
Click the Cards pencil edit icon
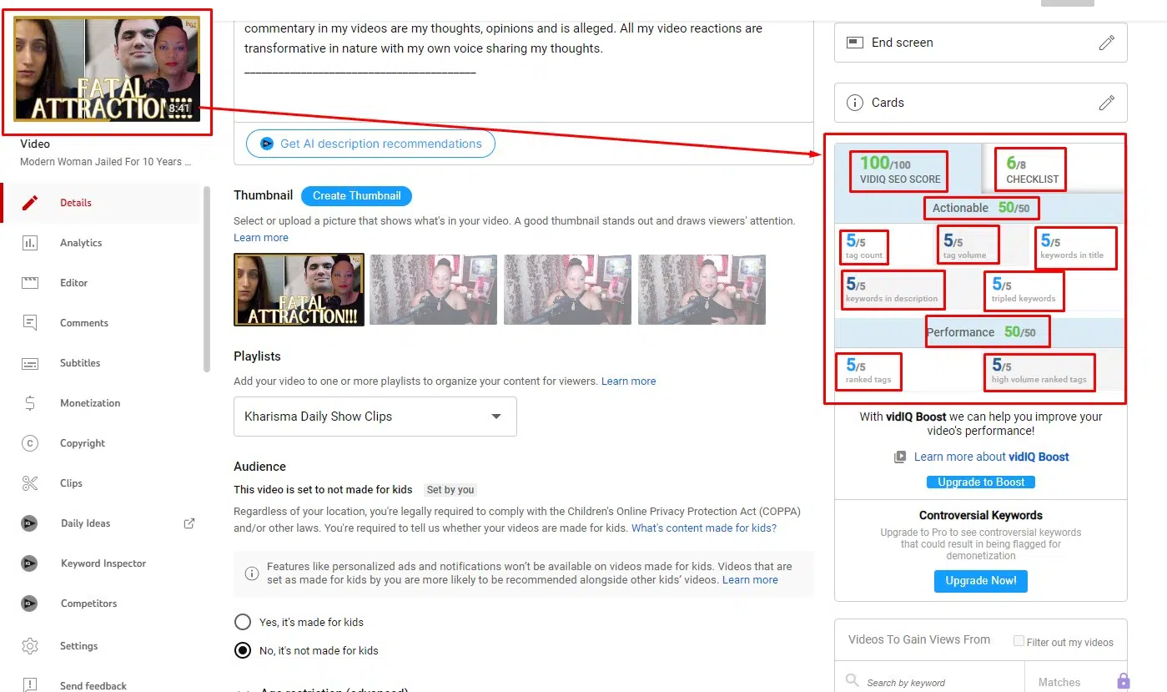pyautogui.click(x=1106, y=103)
